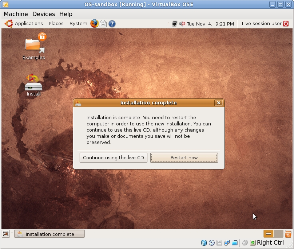
Task: Click the VirtualBox floppy status icon
Action: (219, 243)
